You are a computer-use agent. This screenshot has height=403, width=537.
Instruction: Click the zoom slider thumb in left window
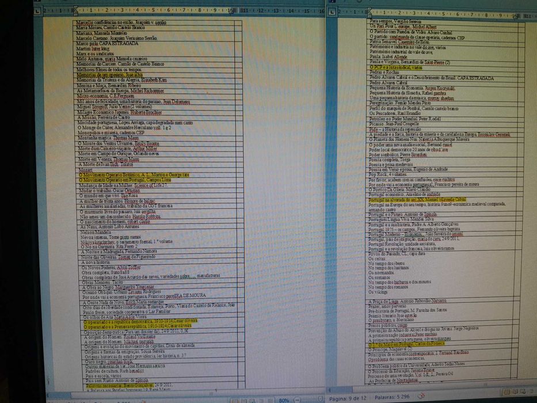click(x=320, y=398)
